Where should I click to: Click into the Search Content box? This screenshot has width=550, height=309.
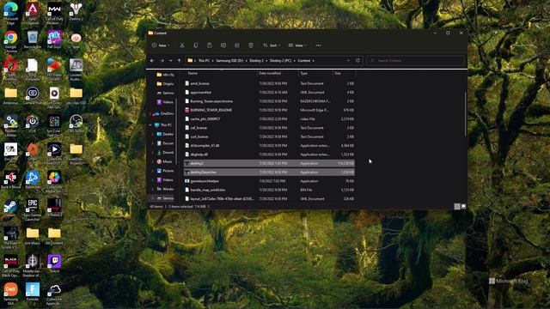(415, 61)
